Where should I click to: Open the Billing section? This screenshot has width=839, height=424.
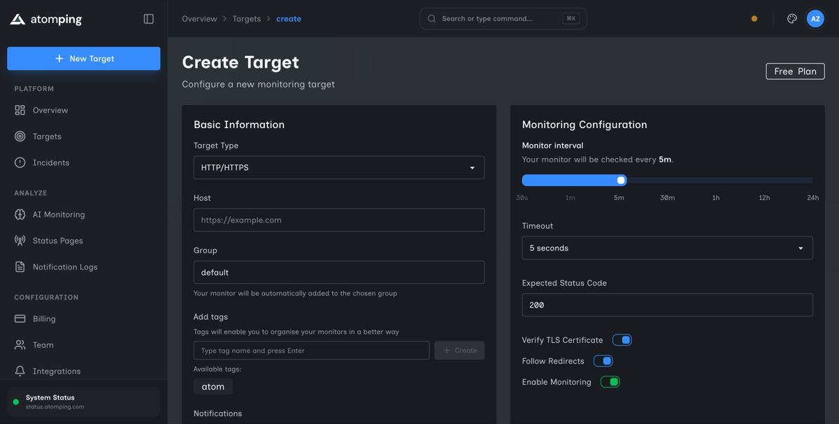click(44, 318)
